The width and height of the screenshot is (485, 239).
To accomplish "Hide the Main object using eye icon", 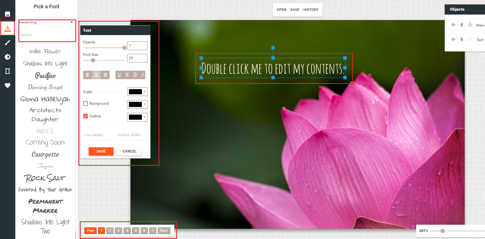I will point(453,25).
